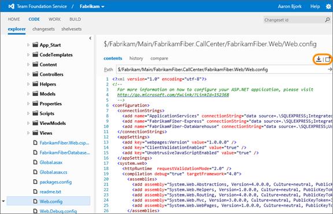Switch to the WORK hub
333x214 pixels.
point(54,19)
